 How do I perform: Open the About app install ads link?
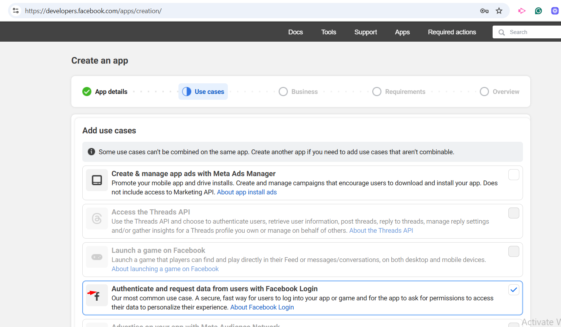coord(246,192)
